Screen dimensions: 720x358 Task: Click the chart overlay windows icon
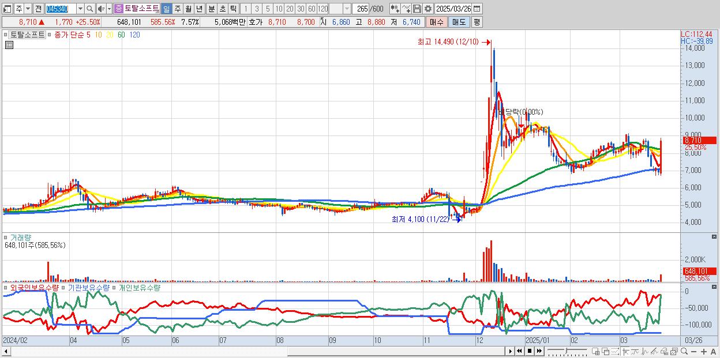(605, 351)
